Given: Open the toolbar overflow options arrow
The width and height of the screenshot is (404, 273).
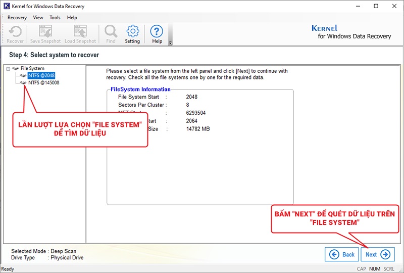Looking at the screenshot, I should pyautogui.click(x=170, y=43).
